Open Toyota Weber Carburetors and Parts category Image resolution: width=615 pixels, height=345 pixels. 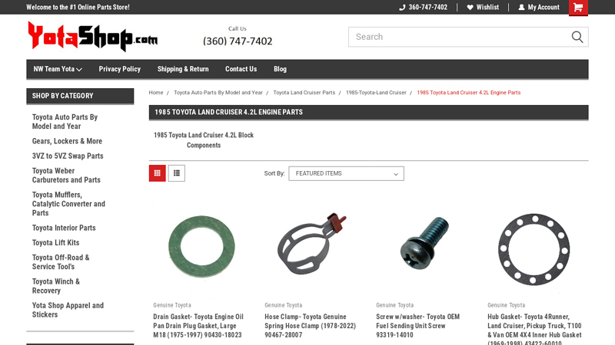pos(66,176)
